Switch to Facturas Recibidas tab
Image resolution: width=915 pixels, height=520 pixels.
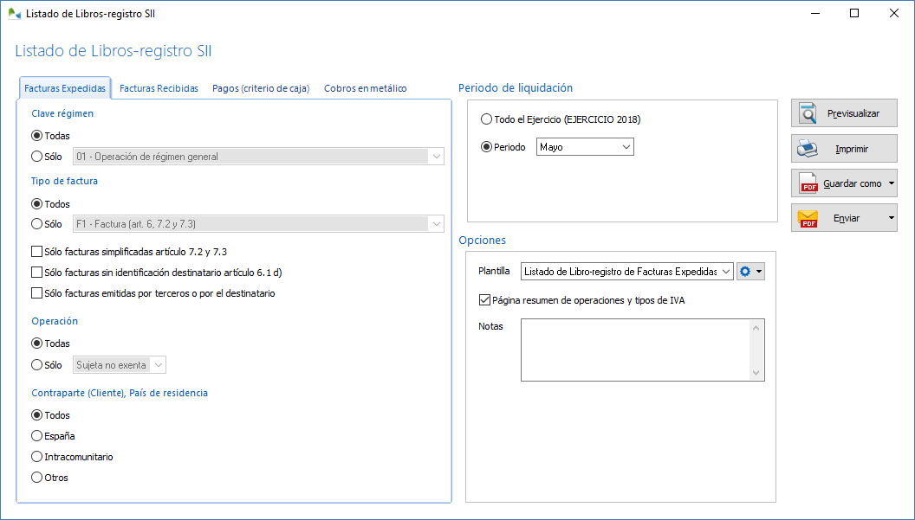tap(159, 88)
